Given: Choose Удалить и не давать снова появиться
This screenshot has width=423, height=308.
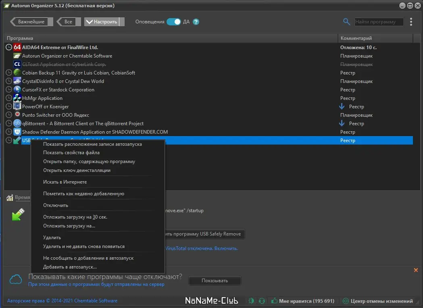Looking at the screenshot, I should (84, 246).
